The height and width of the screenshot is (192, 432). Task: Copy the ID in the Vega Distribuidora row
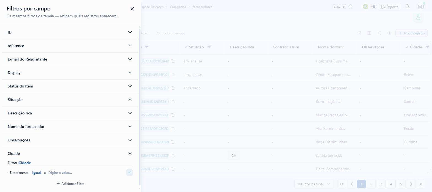[173, 142]
